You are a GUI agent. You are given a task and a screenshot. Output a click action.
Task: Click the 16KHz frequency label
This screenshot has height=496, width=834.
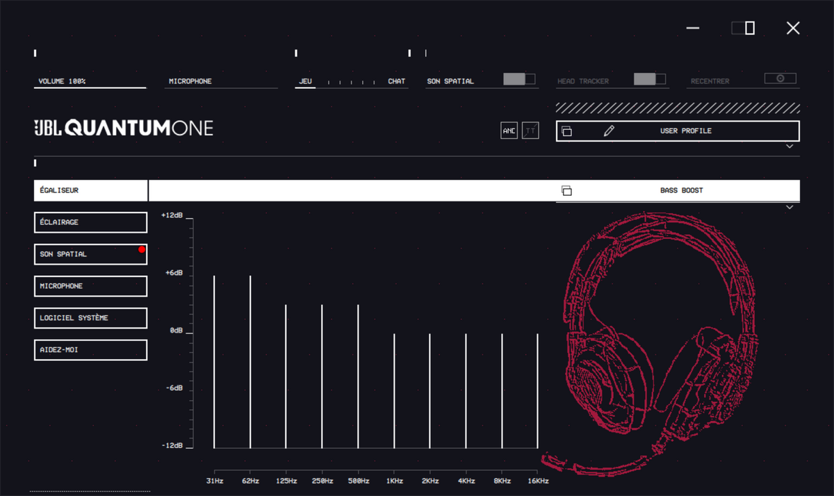tap(537, 481)
